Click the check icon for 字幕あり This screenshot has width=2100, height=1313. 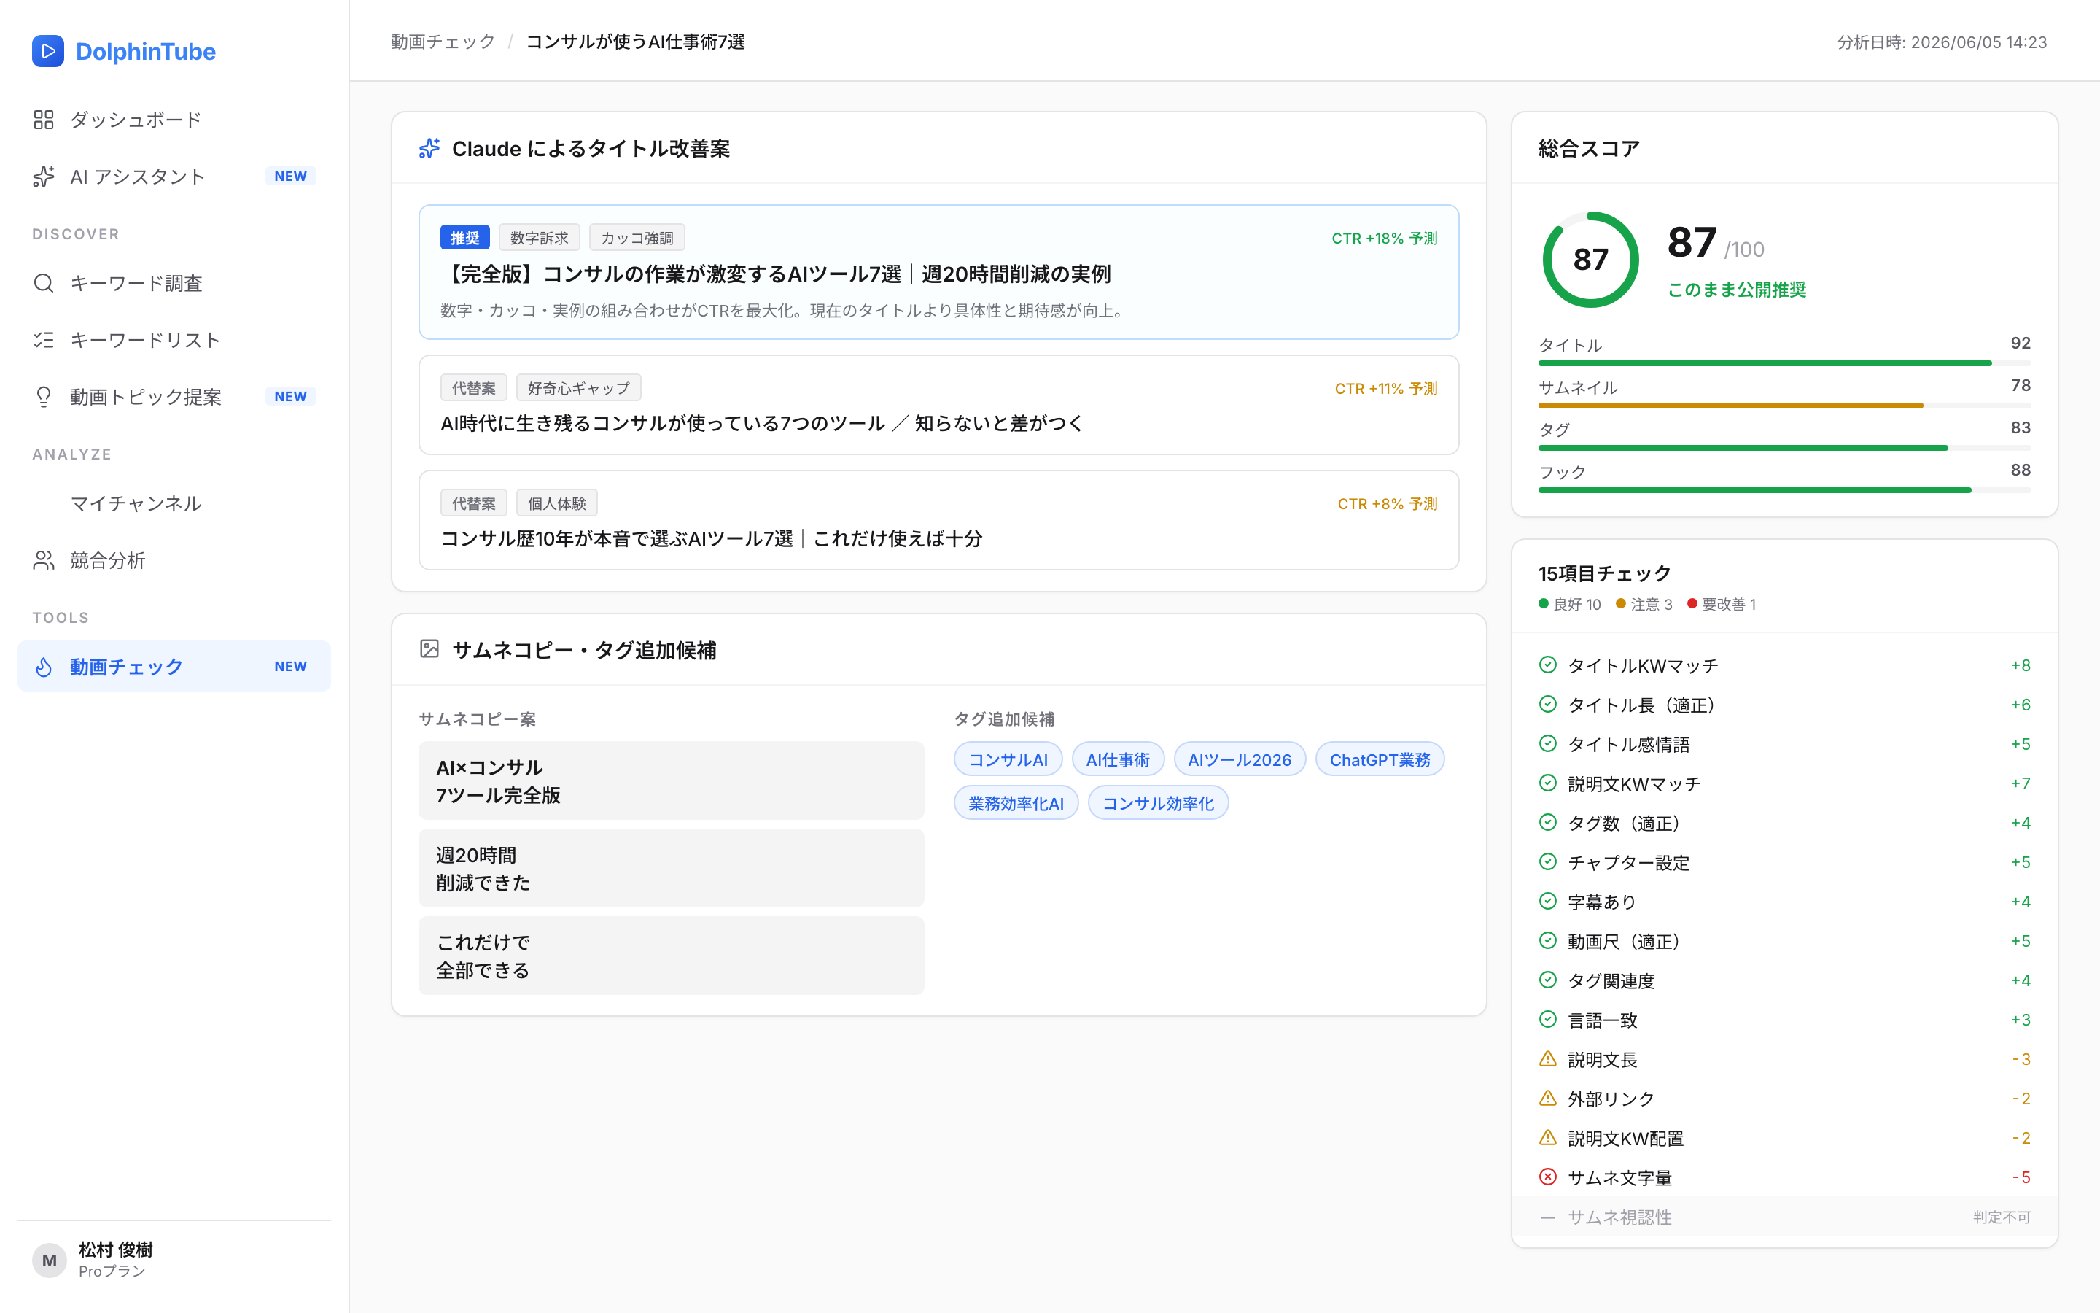coord(1548,902)
